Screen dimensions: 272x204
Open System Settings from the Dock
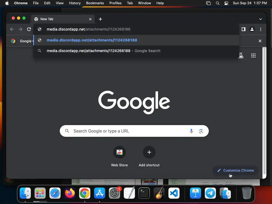(x=114, y=193)
